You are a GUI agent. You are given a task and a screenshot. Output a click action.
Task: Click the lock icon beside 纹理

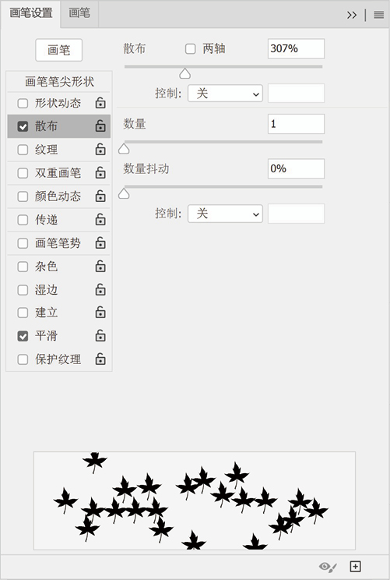click(x=100, y=150)
